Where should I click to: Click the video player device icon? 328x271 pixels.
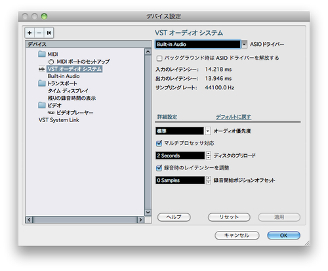pyautogui.click(x=51, y=113)
